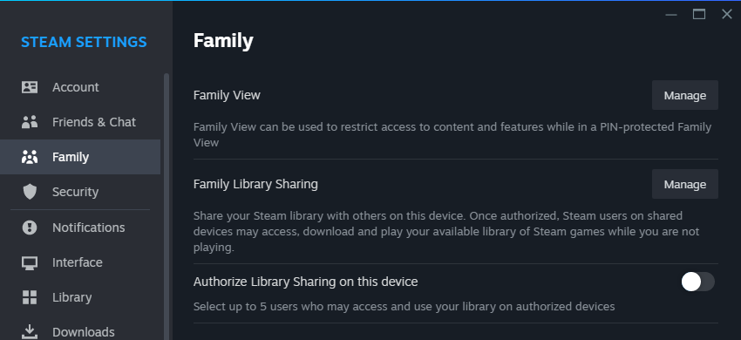Click the Interface monitor icon
The image size is (741, 340).
pos(30,263)
